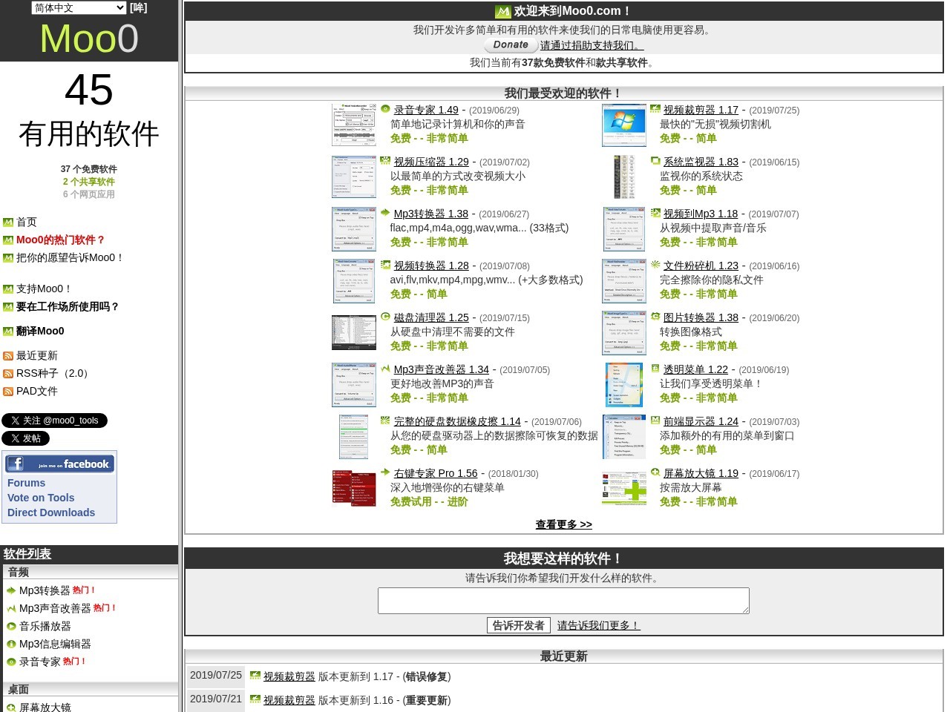
Task: Click the icon beside 图片转换器 1.38
Action: 655,317
